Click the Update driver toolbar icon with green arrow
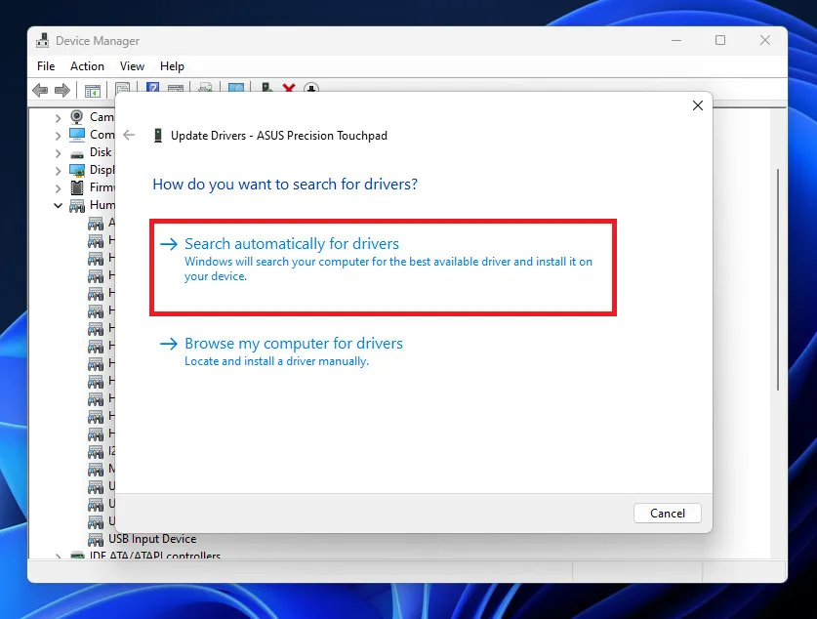Screen dimensions: 817x619 tap(266, 88)
